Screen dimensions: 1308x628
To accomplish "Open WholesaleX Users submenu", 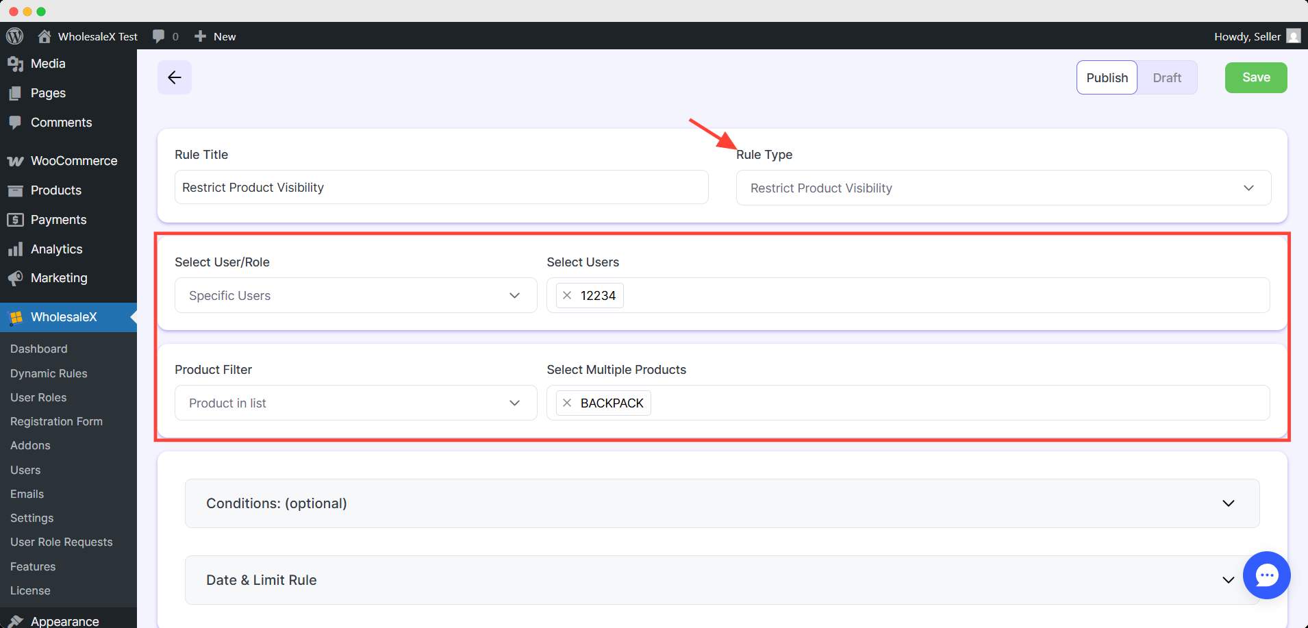I will [25, 470].
